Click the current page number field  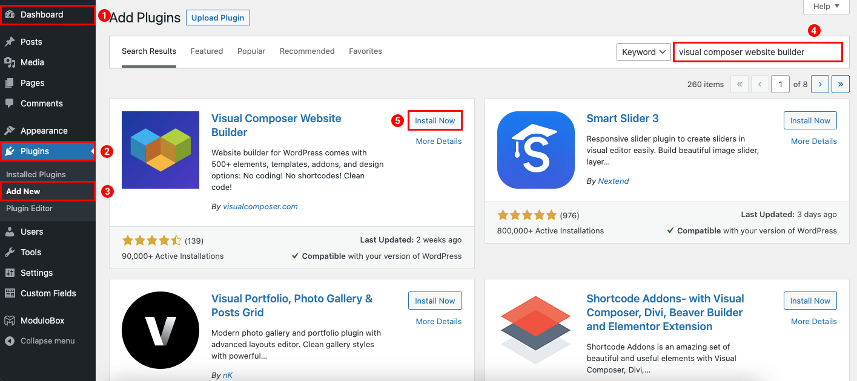(x=780, y=84)
